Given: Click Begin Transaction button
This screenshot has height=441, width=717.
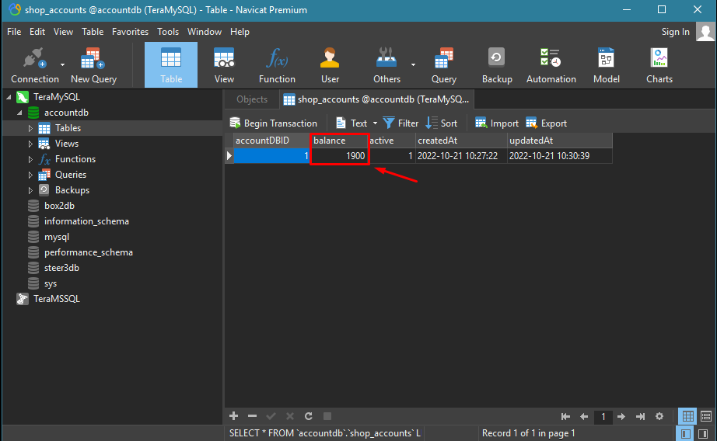Looking at the screenshot, I should tap(274, 123).
